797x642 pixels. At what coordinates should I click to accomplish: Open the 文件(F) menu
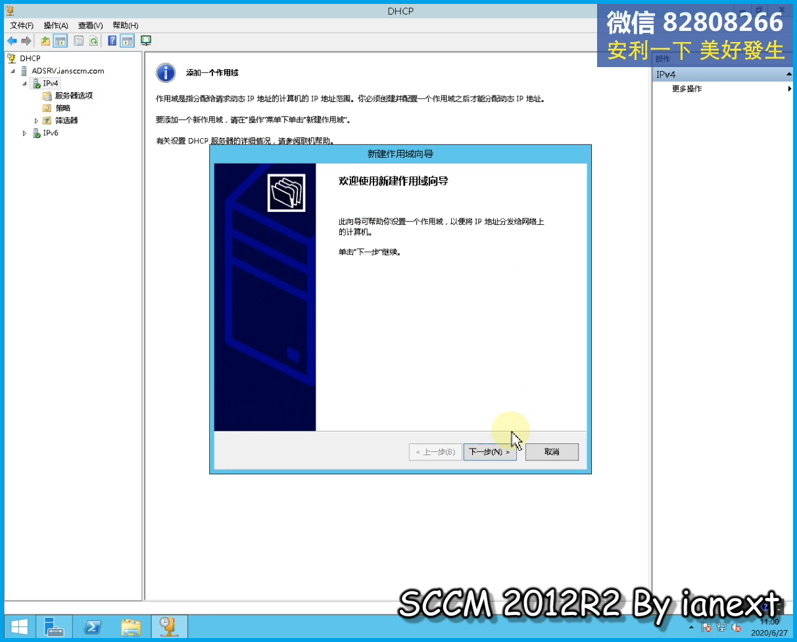pyautogui.click(x=22, y=25)
